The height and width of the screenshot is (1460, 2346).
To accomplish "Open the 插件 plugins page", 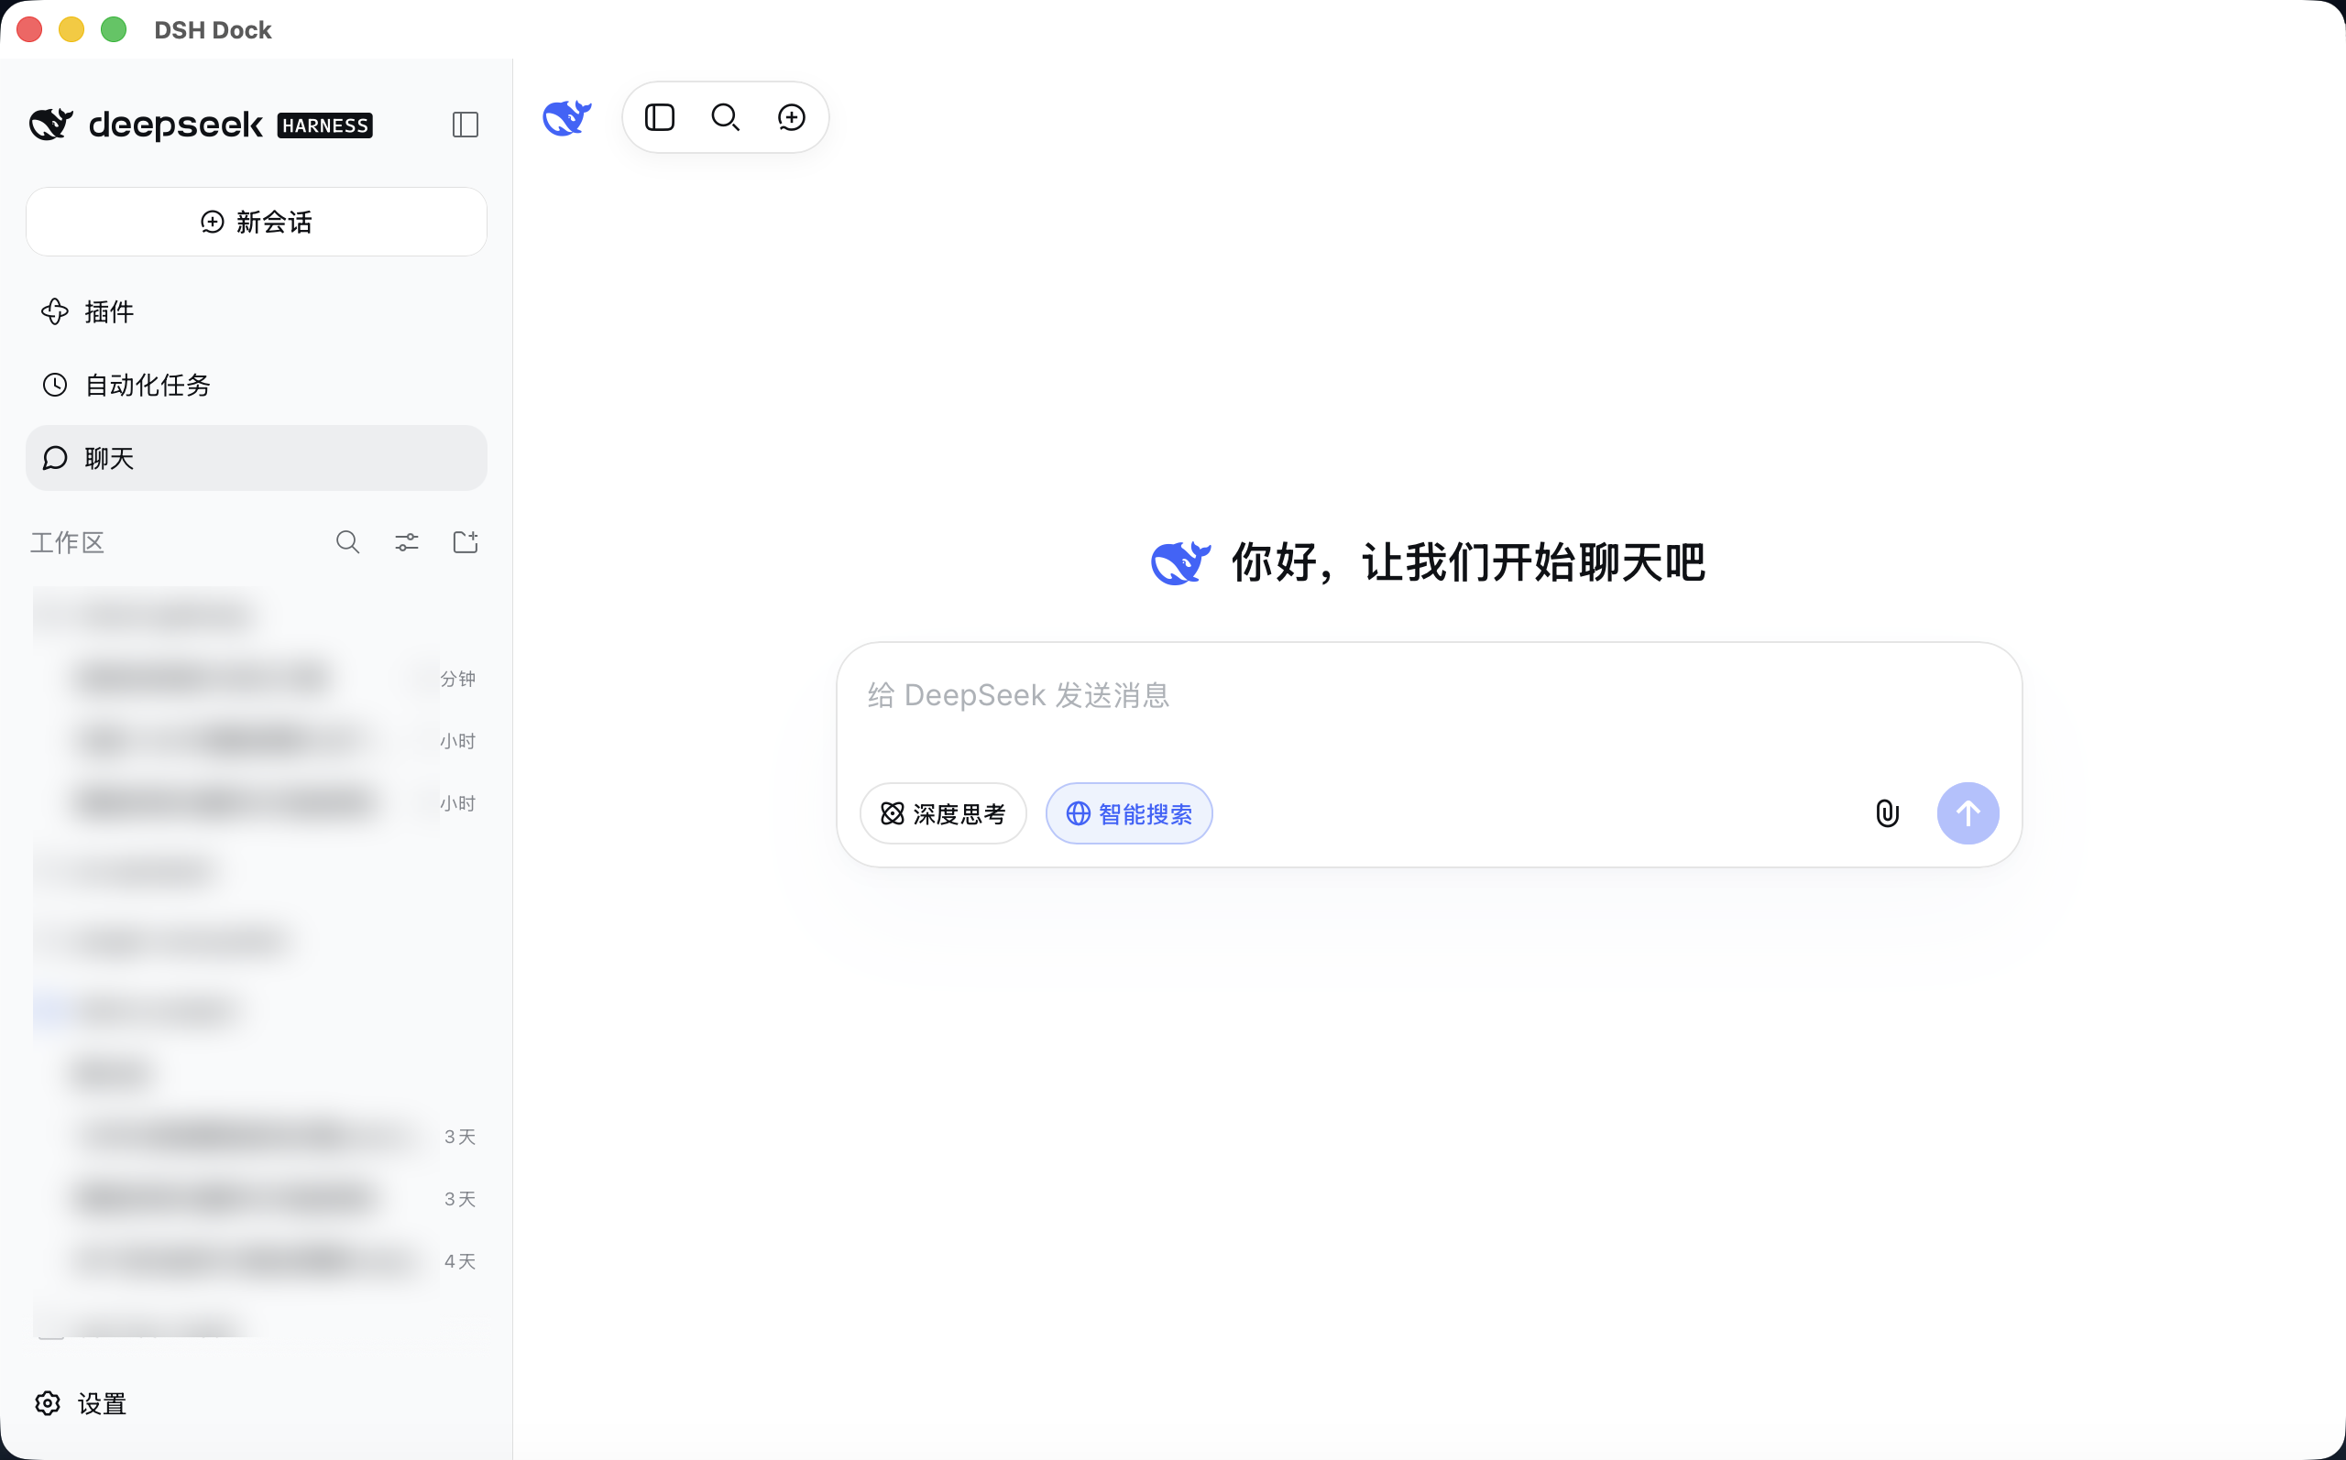I will click(256, 312).
